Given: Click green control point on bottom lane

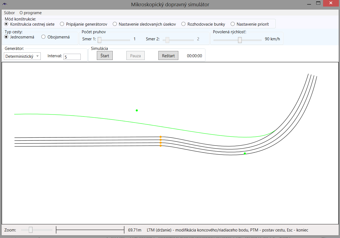Looking at the screenshot, I should (x=245, y=153).
